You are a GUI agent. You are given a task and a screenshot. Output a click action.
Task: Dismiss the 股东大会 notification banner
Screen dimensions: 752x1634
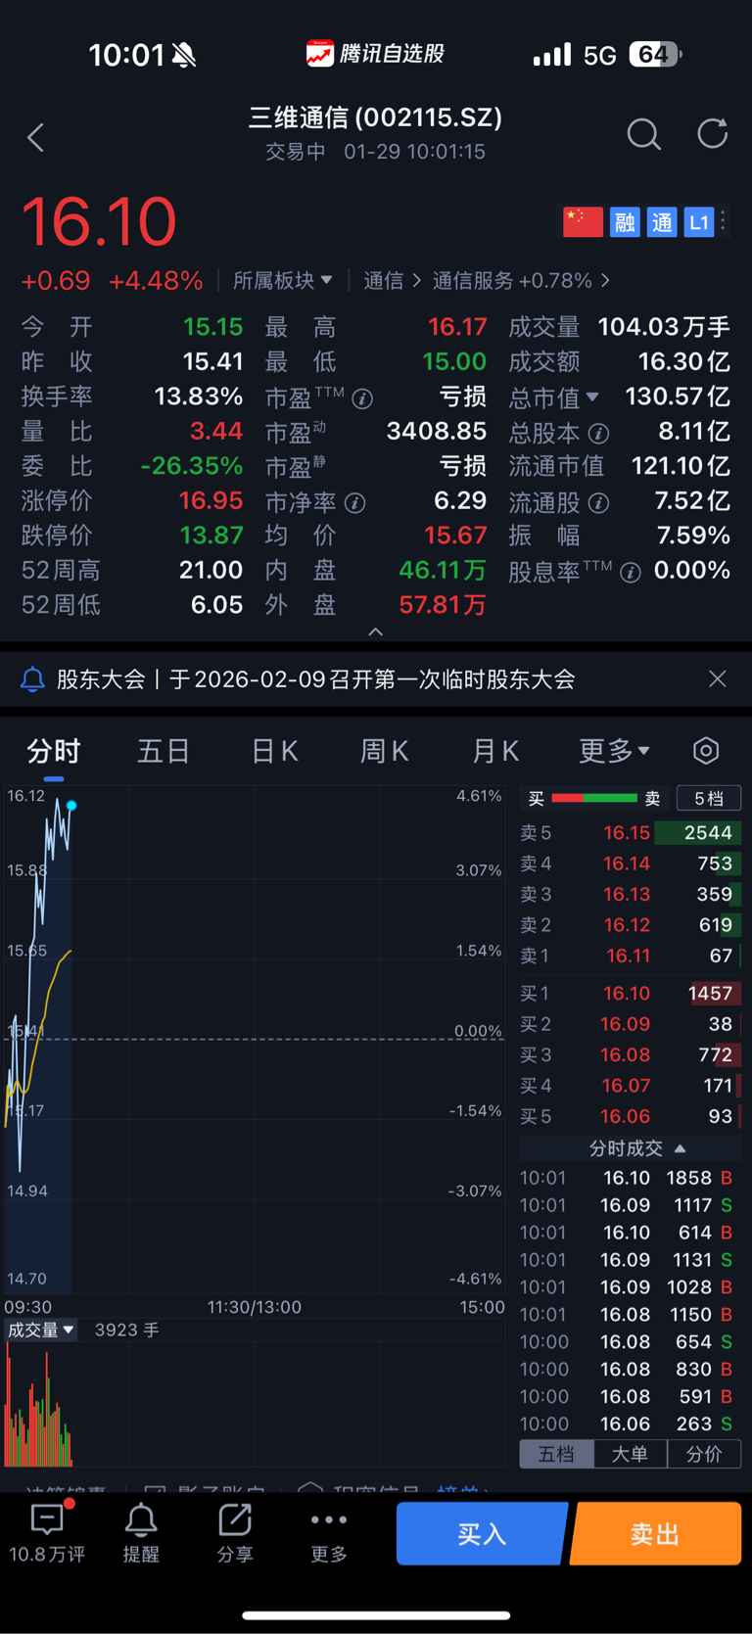tap(718, 678)
